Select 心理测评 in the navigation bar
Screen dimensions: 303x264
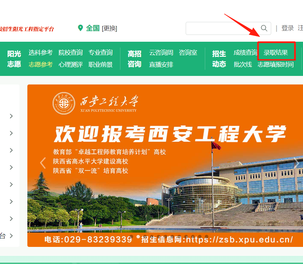[71, 64]
